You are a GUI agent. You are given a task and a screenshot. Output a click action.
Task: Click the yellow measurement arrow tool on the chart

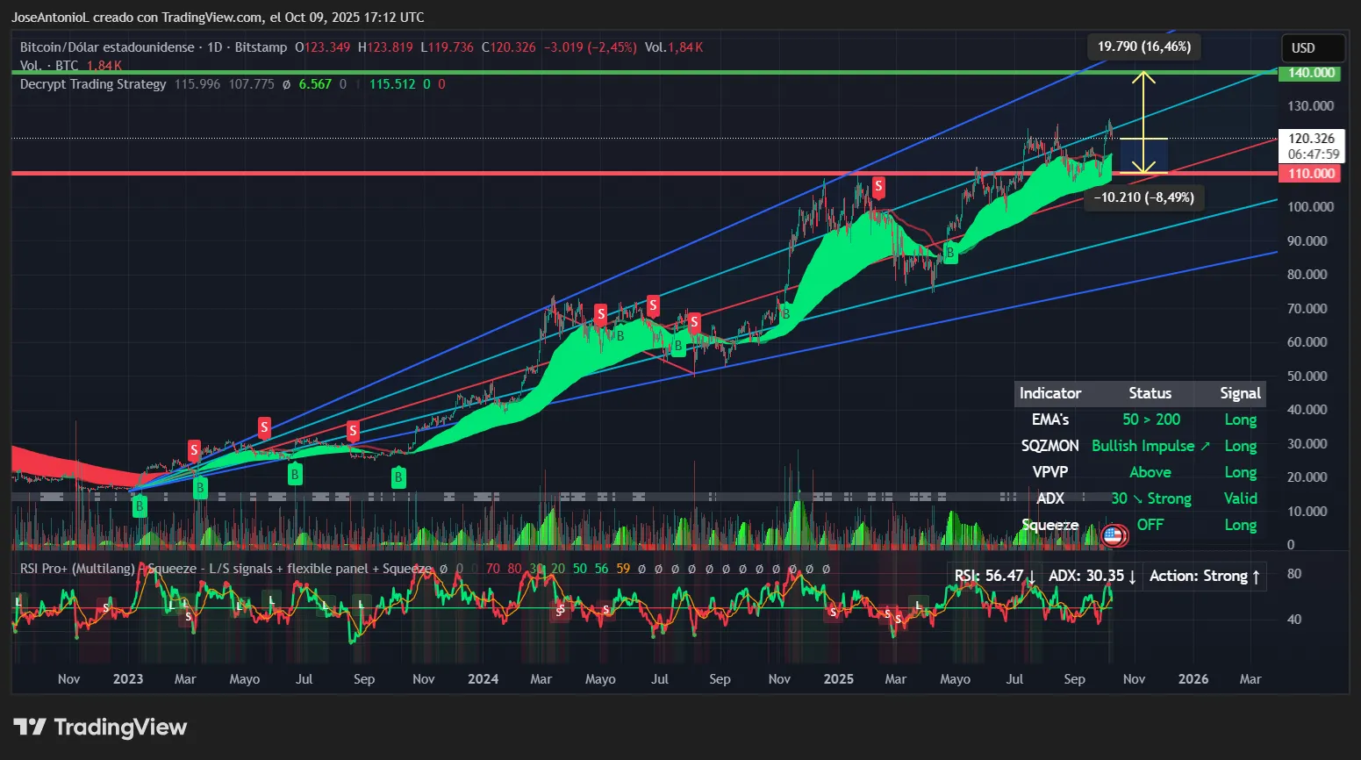1143,123
